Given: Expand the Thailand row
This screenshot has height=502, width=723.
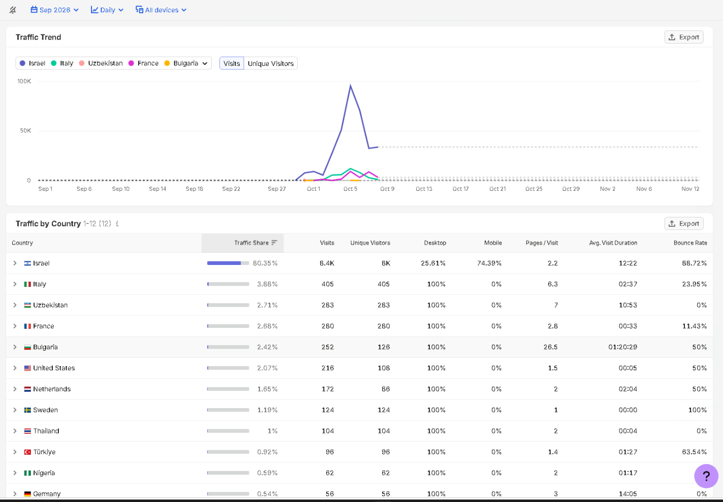Looking at the screenshot, I should tap(15, 431).
